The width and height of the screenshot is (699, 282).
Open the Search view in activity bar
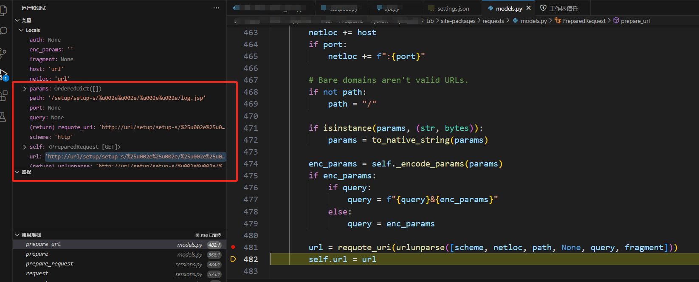[4, 31]
